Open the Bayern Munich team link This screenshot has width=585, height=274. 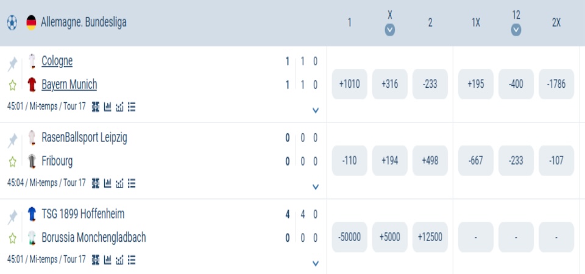coord(69,85)
